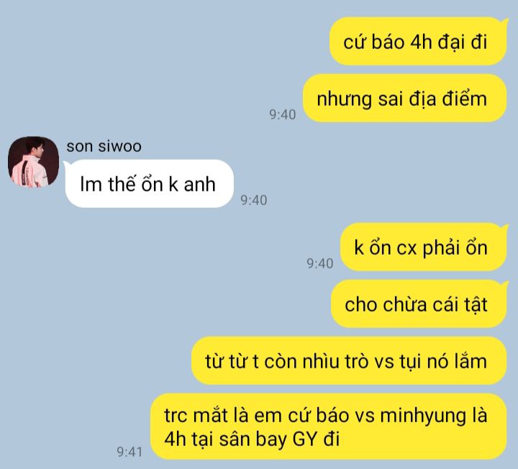Select the message 'k ổn cx phải ổn'
The image size is (518, 469).
point(424,247)
